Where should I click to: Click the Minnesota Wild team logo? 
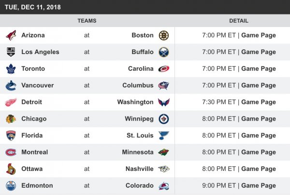(164, 153)
